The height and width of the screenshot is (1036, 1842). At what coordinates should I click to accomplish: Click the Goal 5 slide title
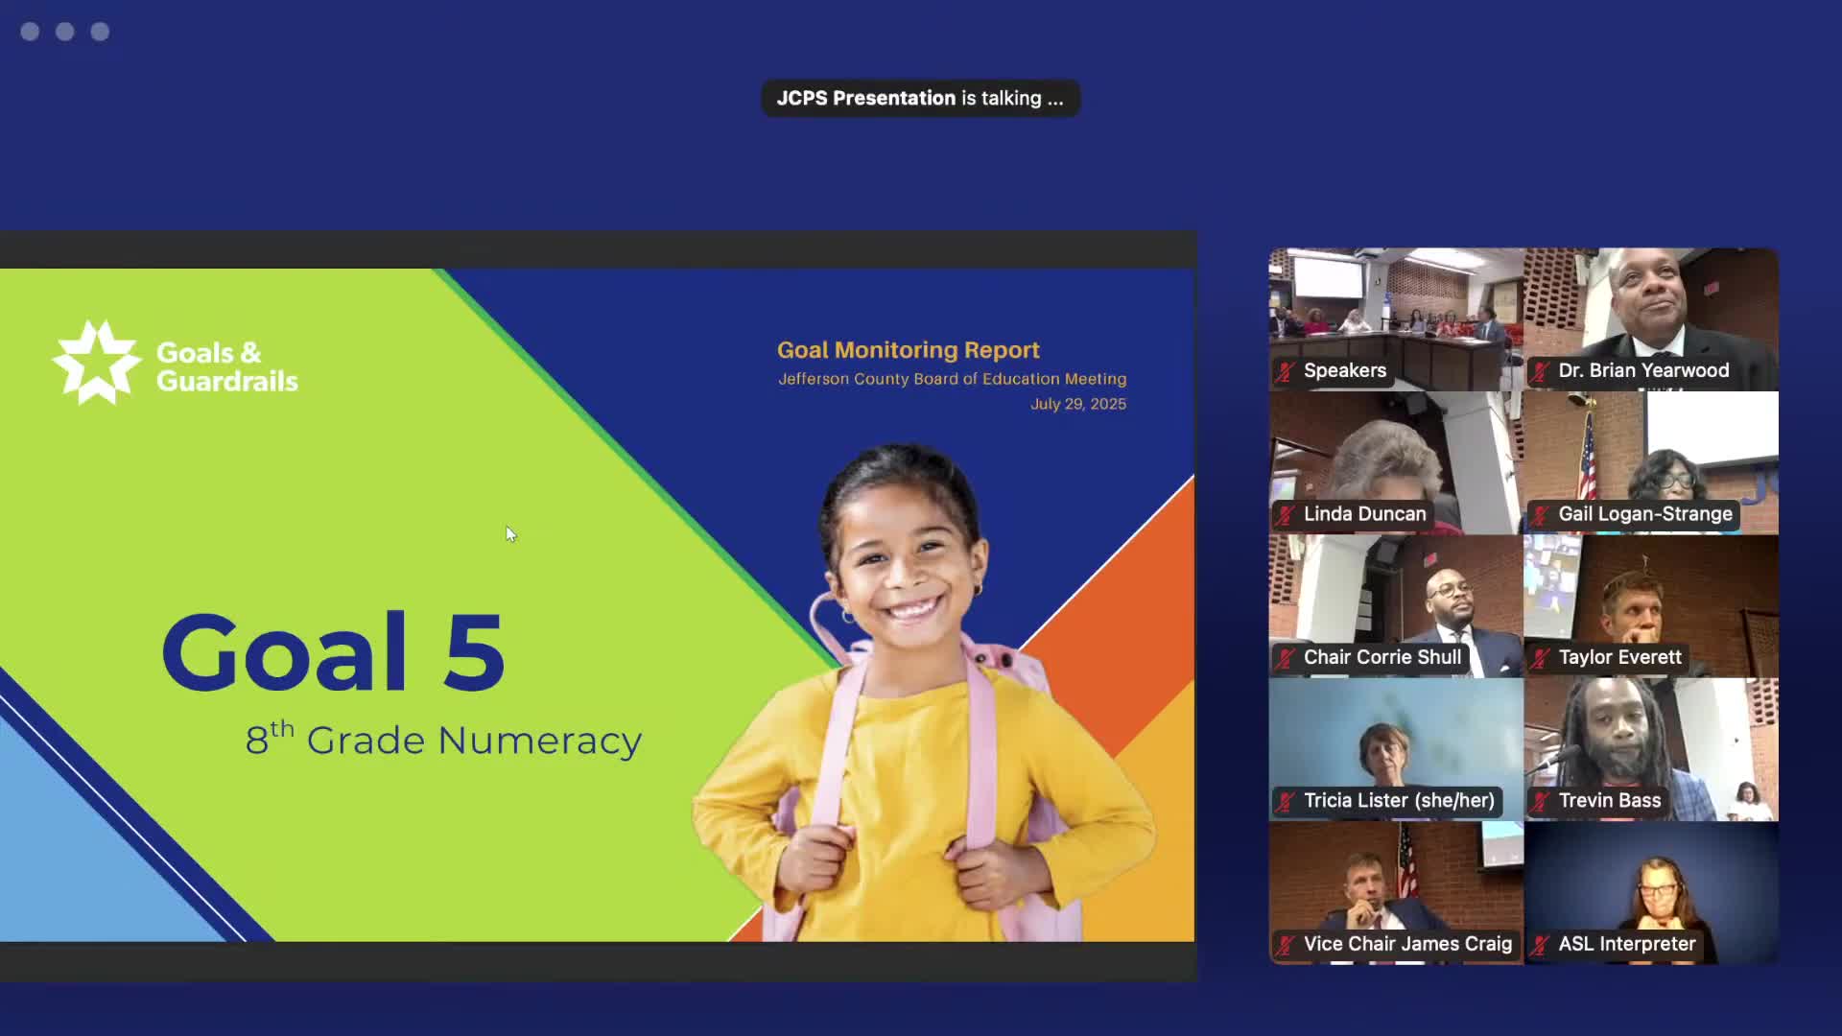coord(333,653)
